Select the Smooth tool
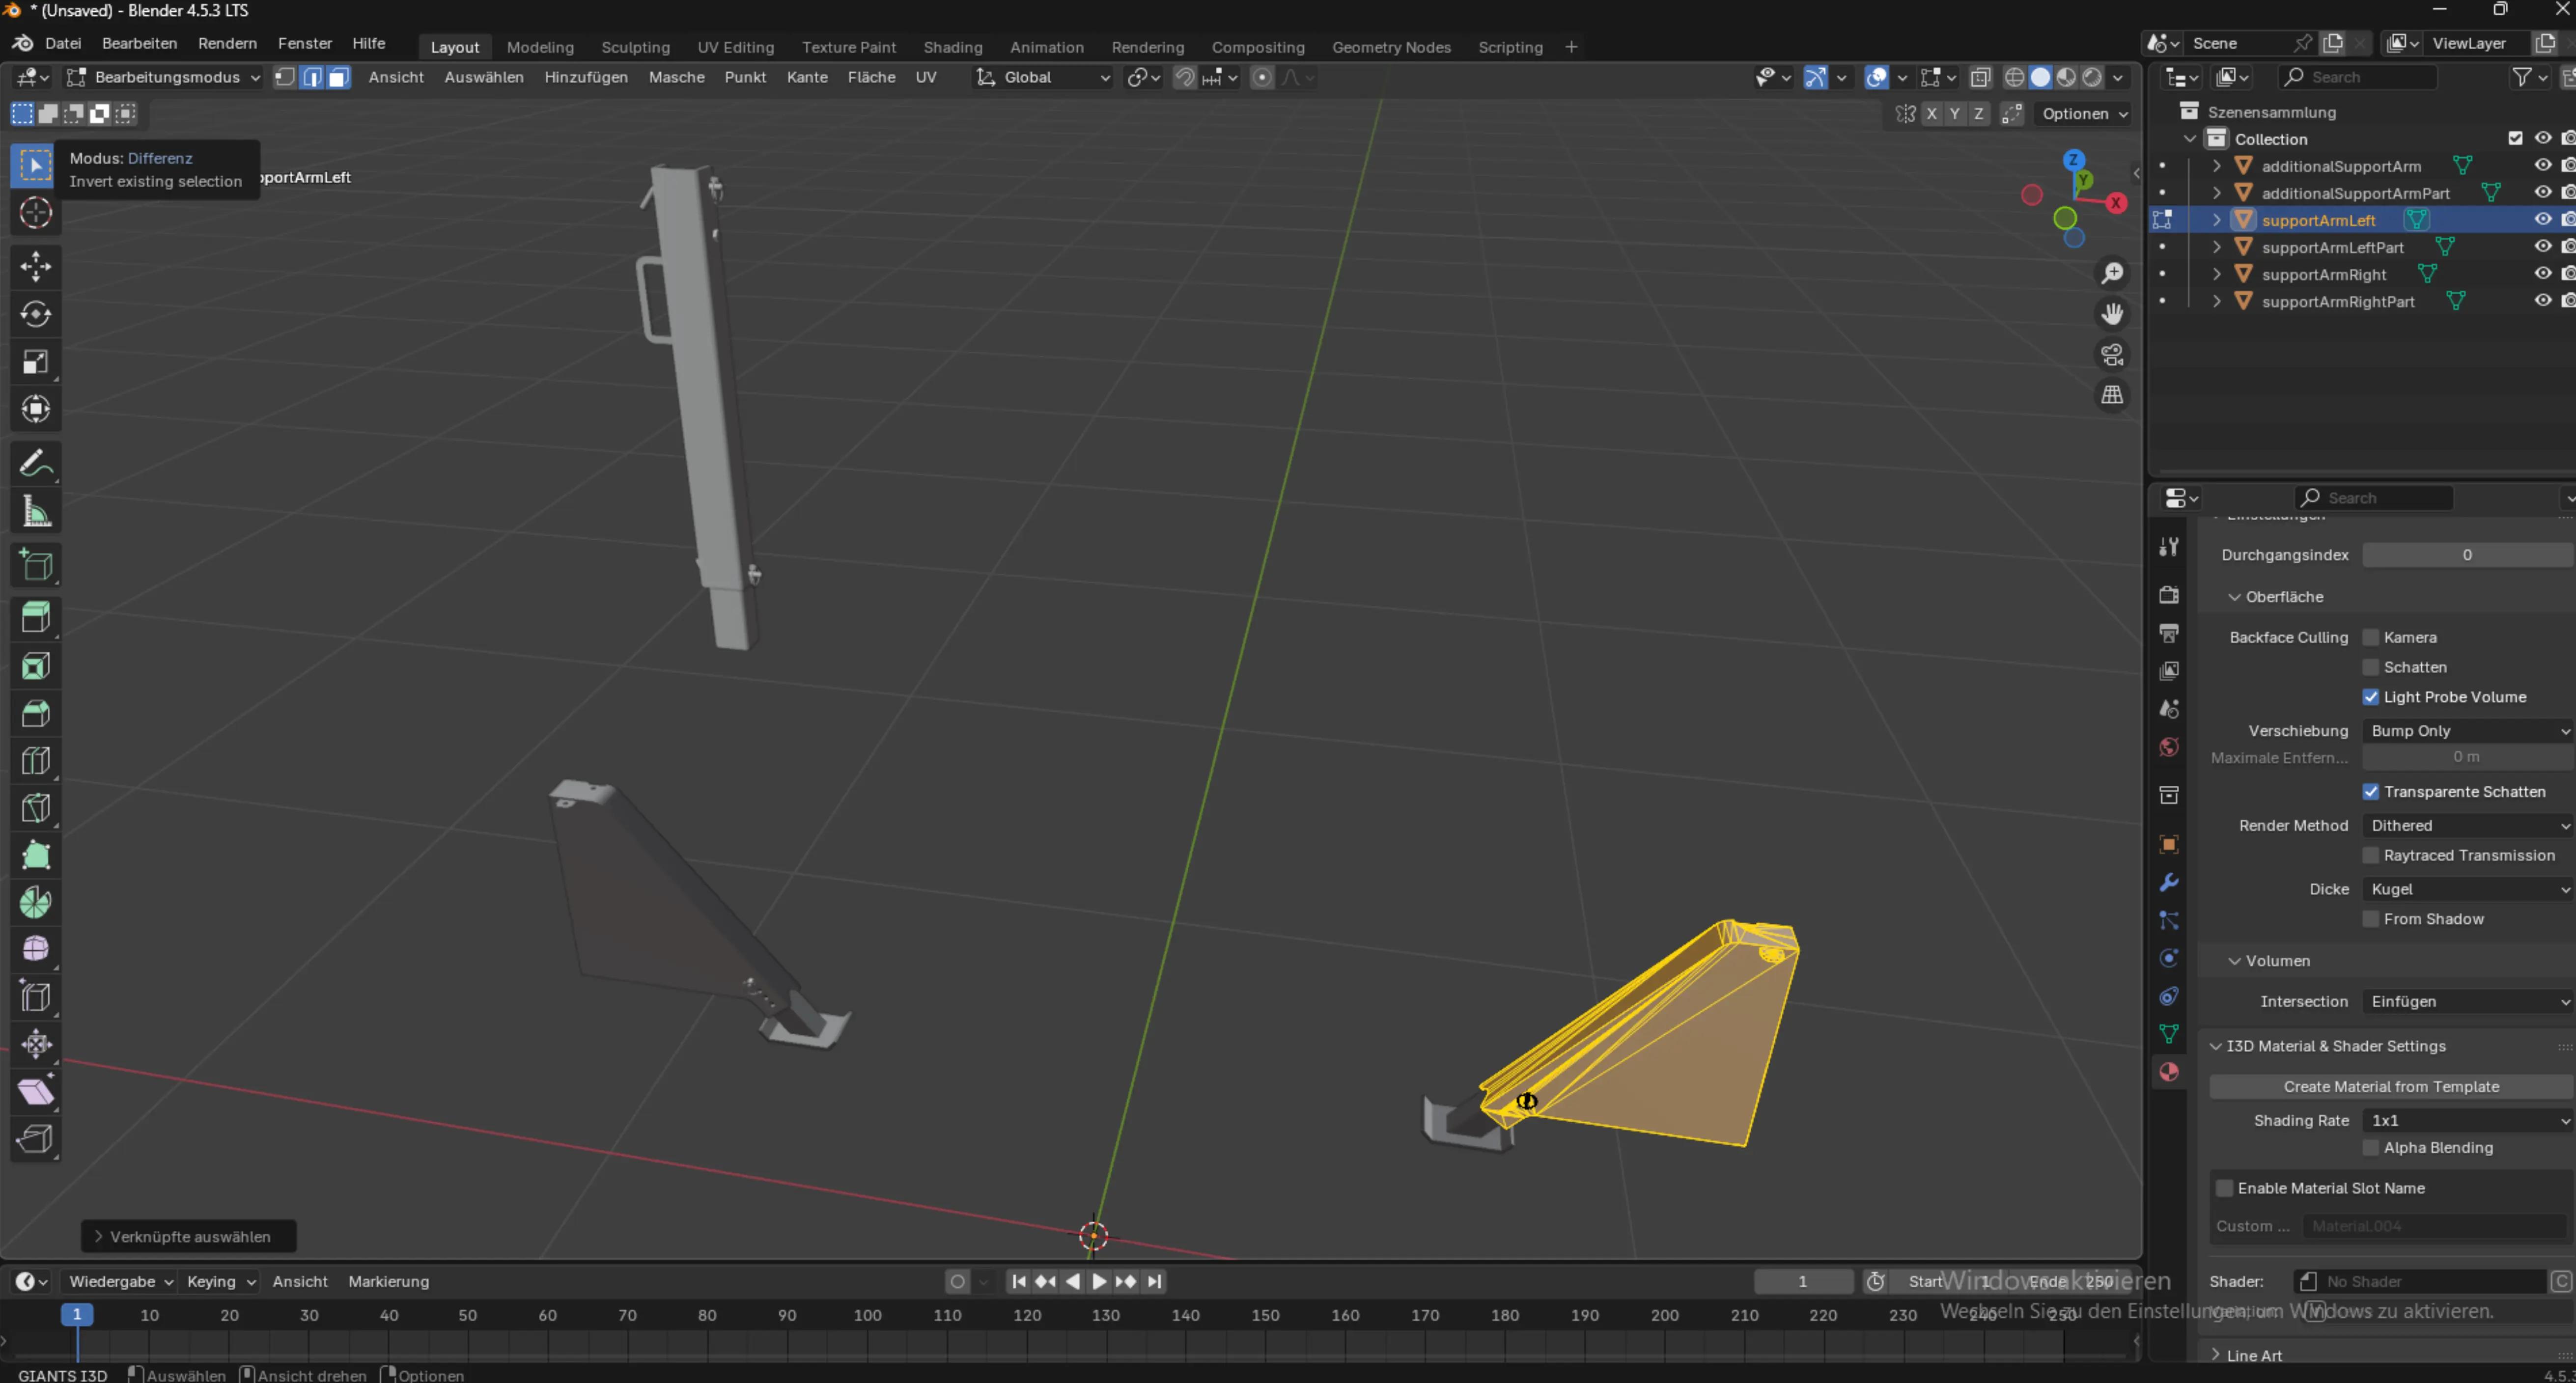Viewport: 2576px width, 1383px height. [35, 950]
